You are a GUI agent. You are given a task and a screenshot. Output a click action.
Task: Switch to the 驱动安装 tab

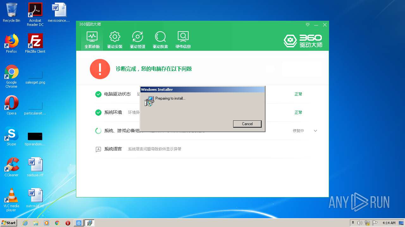(115, 40)
